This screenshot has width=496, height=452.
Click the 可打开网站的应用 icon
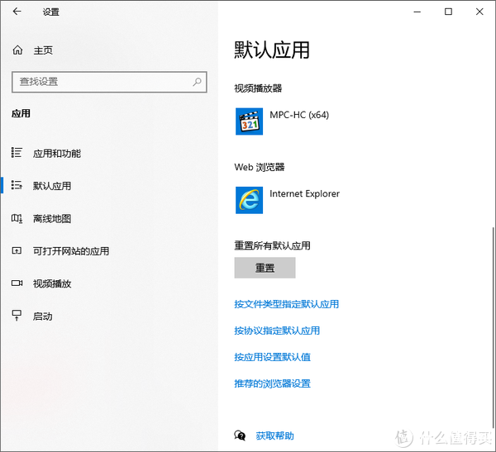point(17,251)
